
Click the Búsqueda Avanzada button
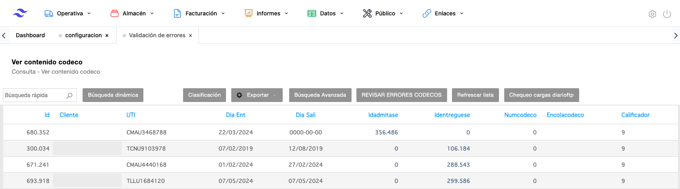point(320,95)
